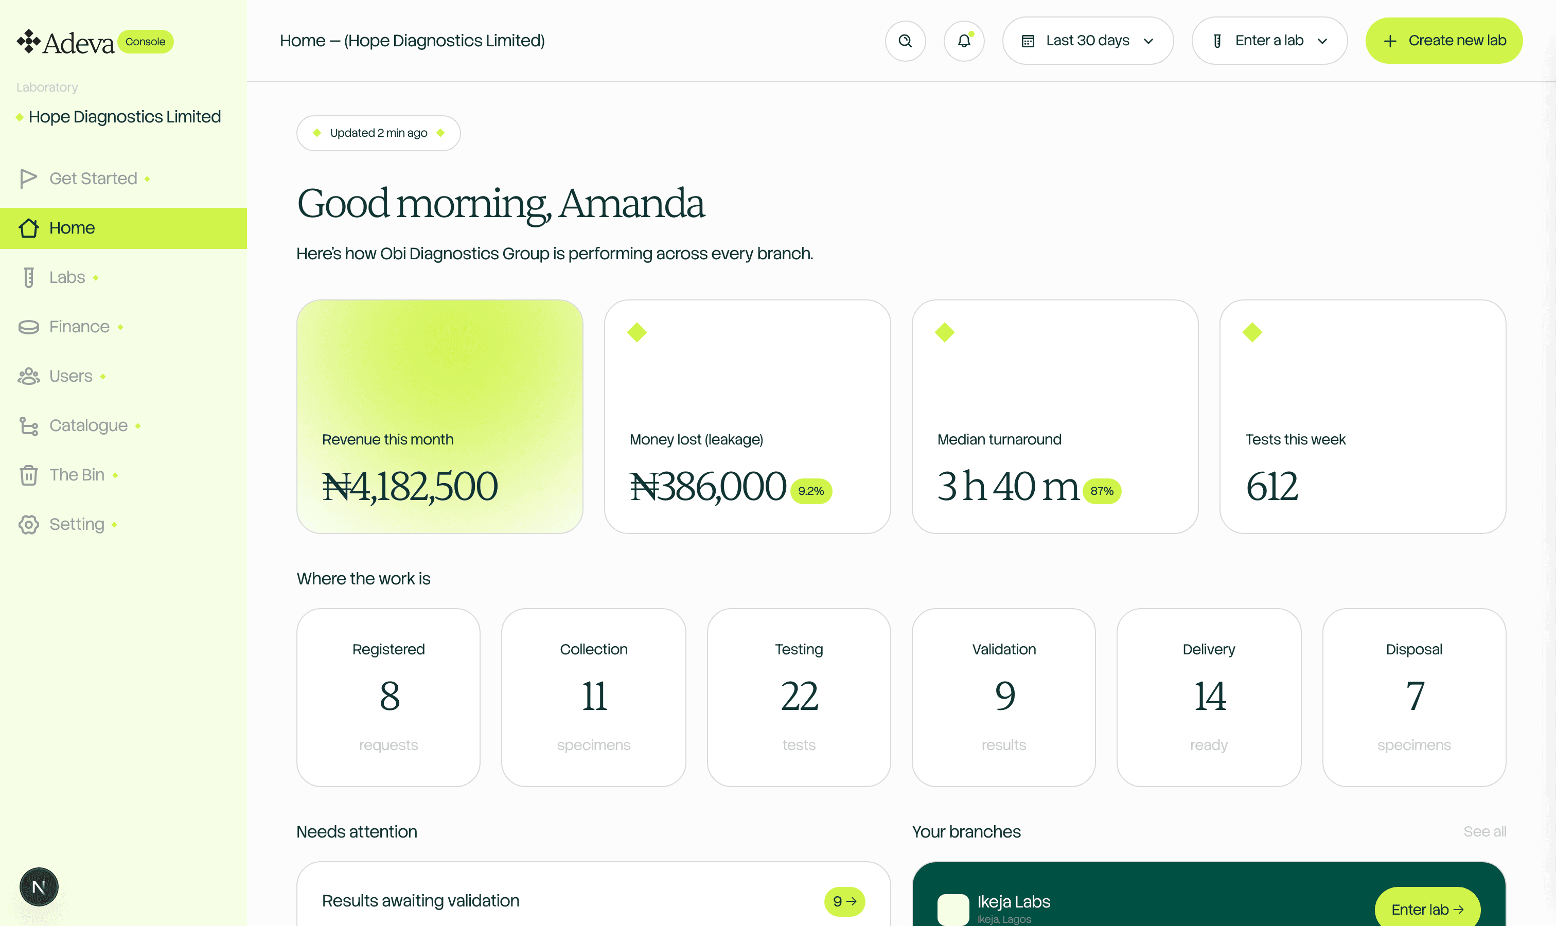1556x926 pixels.
Task: Click the Console badge
Action: tap(146, 42)
